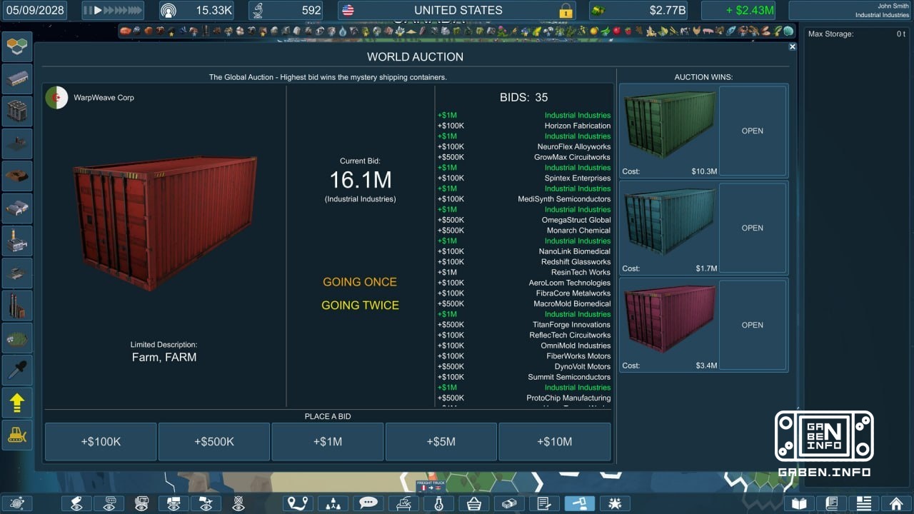Place a +$5M bid

441,442
